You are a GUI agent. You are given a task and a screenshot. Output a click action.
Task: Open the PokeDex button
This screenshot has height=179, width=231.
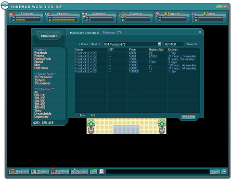(x=60, y=171)
